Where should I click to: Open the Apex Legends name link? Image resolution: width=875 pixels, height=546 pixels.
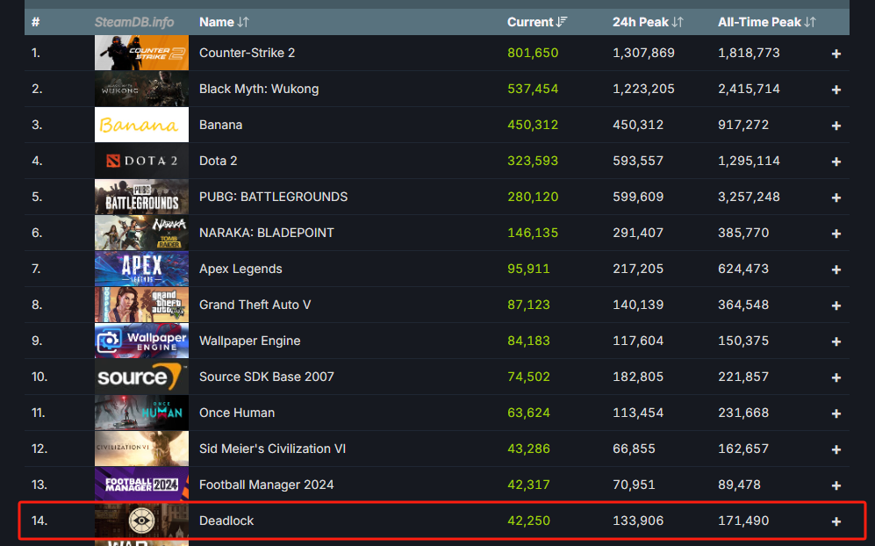point(240,269)
